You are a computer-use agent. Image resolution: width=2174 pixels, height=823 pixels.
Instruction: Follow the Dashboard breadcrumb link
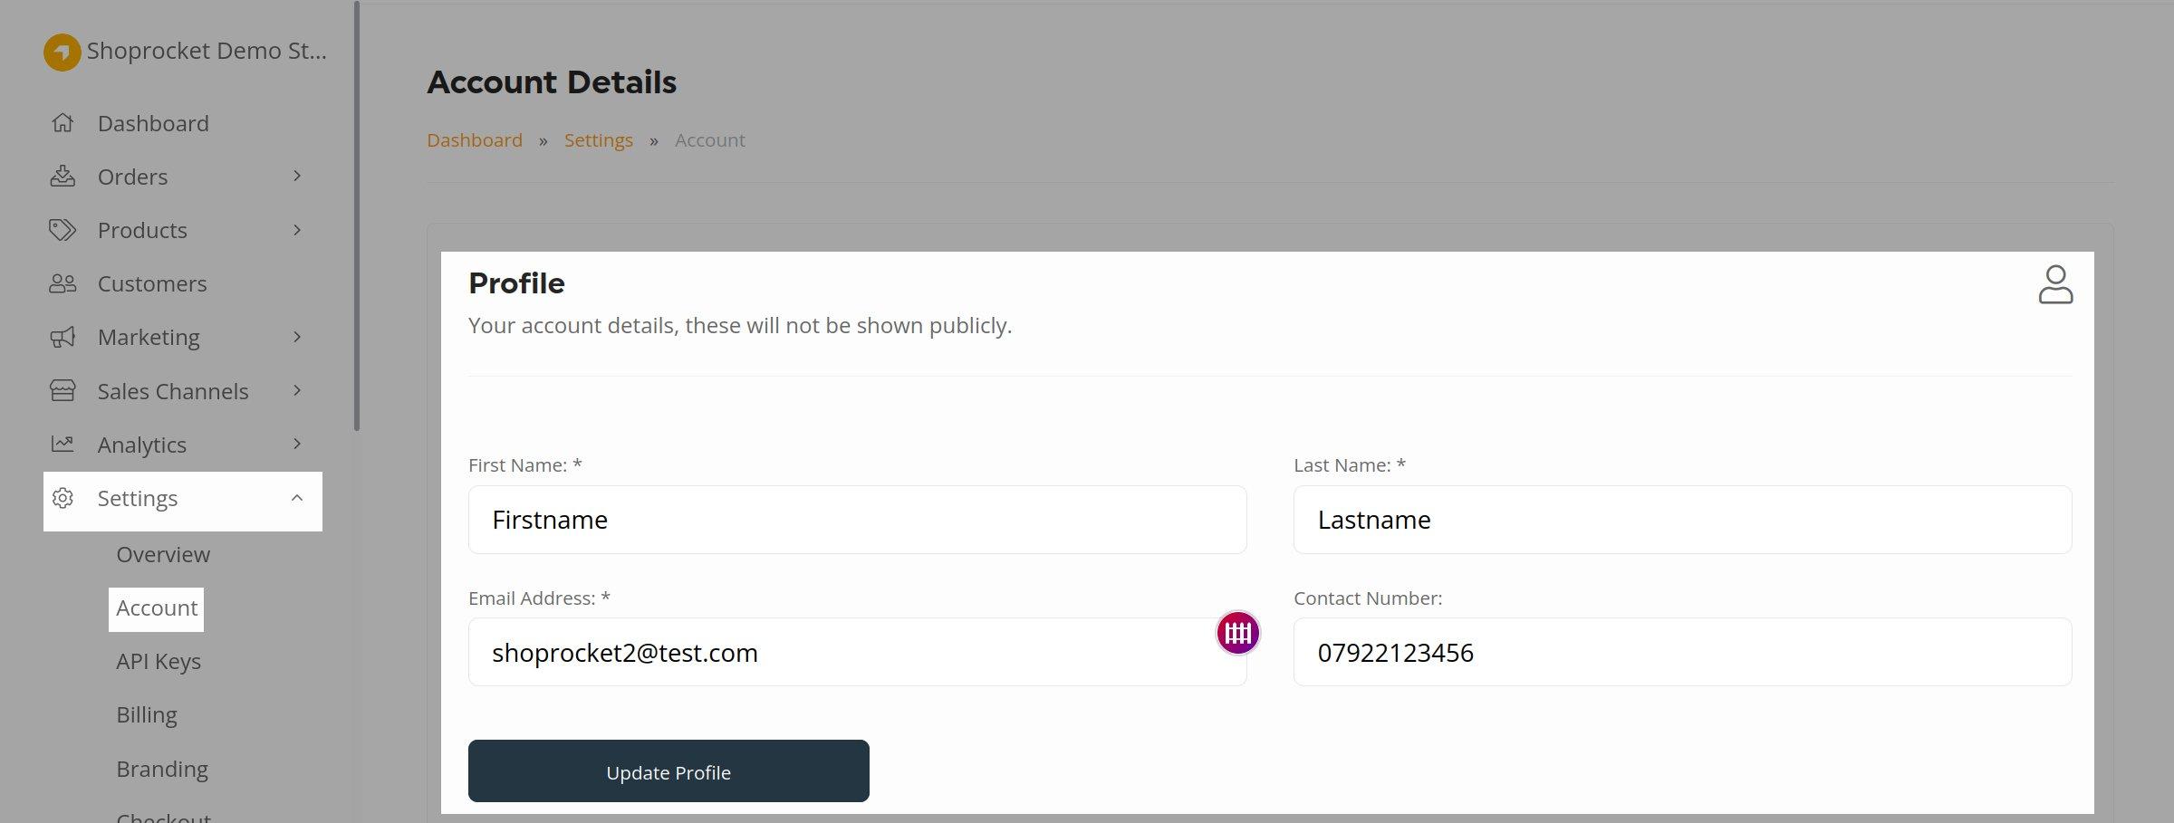(475, 140)
